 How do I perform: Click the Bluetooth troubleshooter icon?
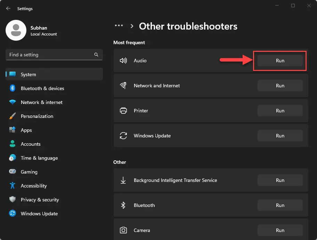(123, 205)
